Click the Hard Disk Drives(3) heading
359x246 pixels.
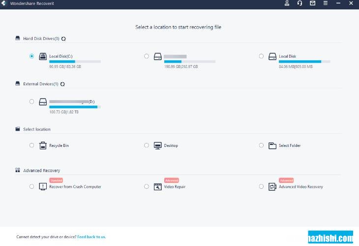[x=41, y=38]
